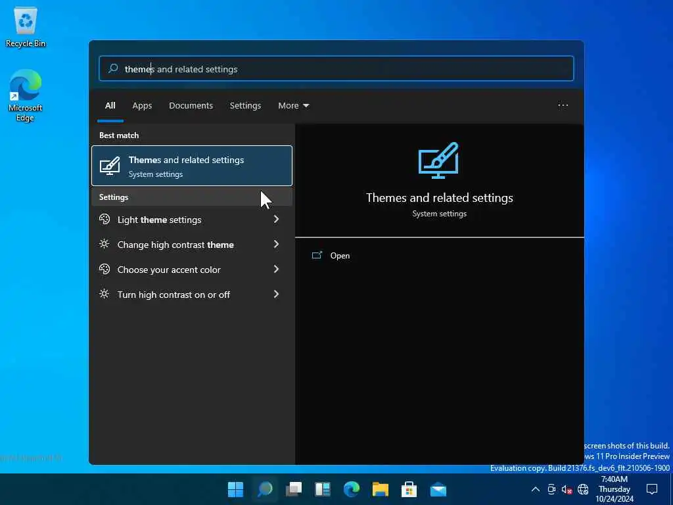Screen dimensions: 673x505
Task: Click the Themes paintbrush icon in best match
Action: tap(110, 166)
